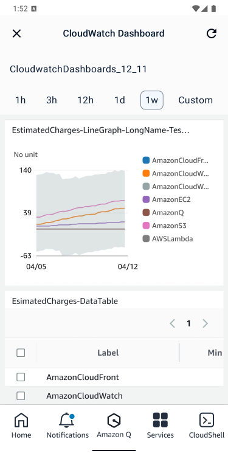This screenshot has height=456, width=228.
Task: Tap the Label column header
Action: click(108, 353)
